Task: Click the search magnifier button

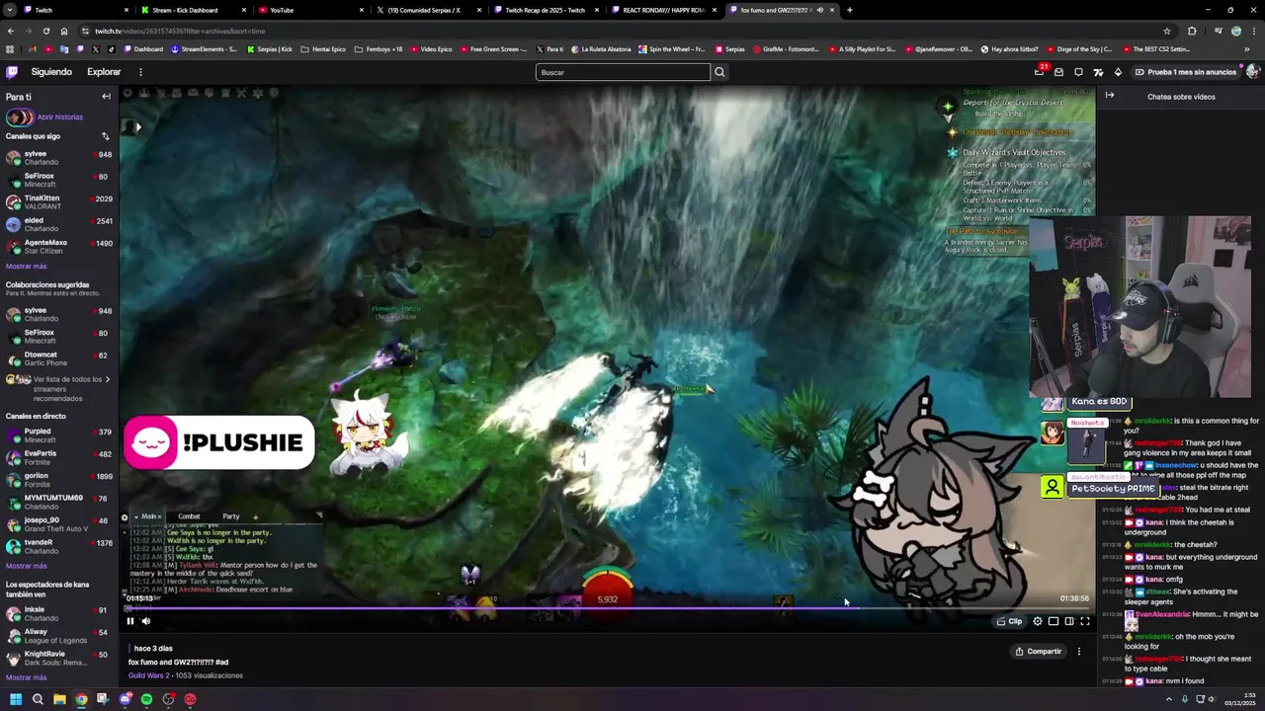Action: click(719, 72)
